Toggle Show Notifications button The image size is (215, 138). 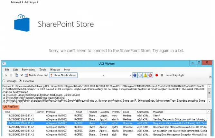coord(63,75)
